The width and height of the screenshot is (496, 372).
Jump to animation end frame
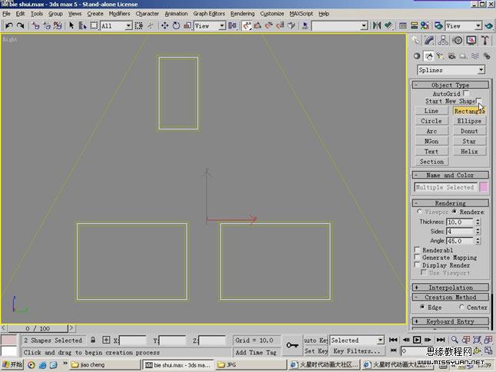pos(441,340)
